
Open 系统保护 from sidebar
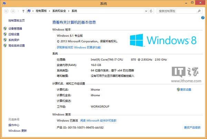[x=14, y=40]
